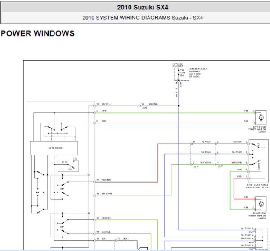Click the right rear power window motor symbol

[x=261, y=204]
